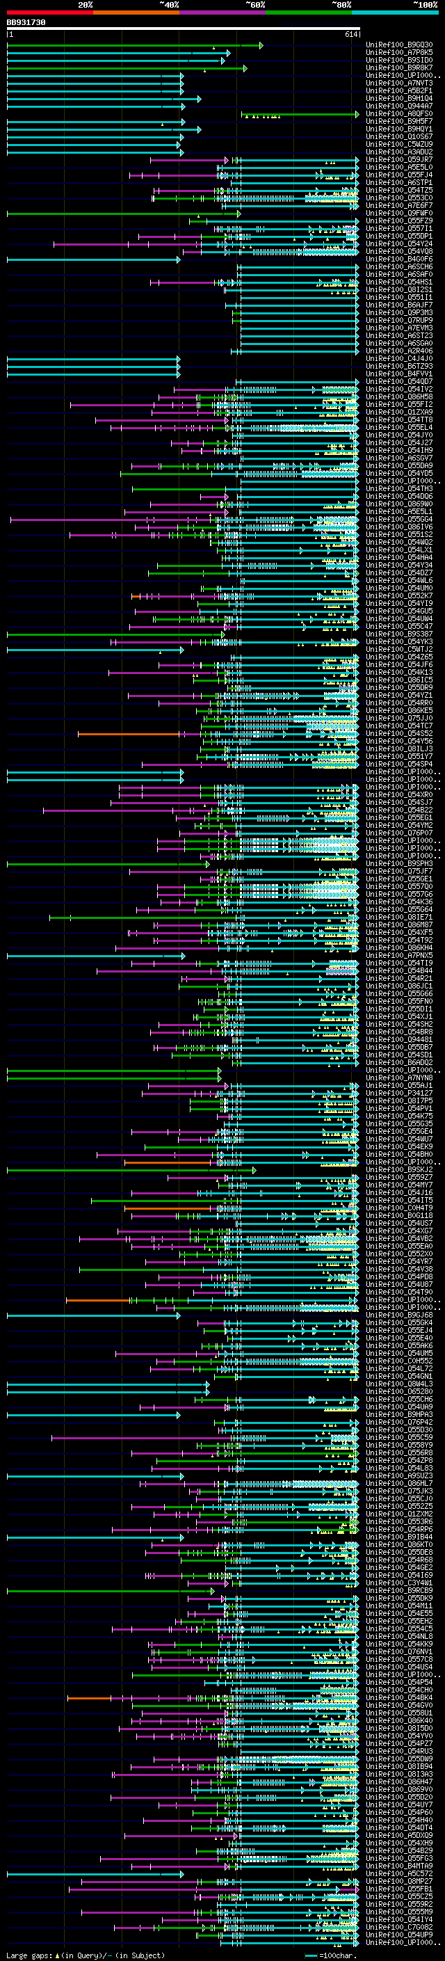Open hit UniRef100_Q944A7
Viewport: 445px width, 1961px height.
click(x=399, y=106)
